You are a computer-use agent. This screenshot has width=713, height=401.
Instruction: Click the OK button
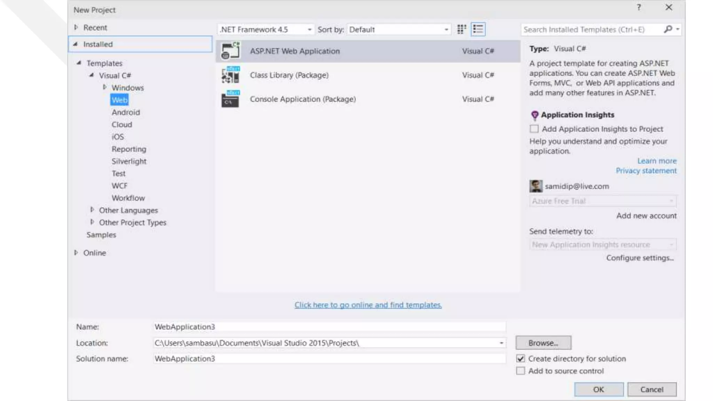click(599, 390)
